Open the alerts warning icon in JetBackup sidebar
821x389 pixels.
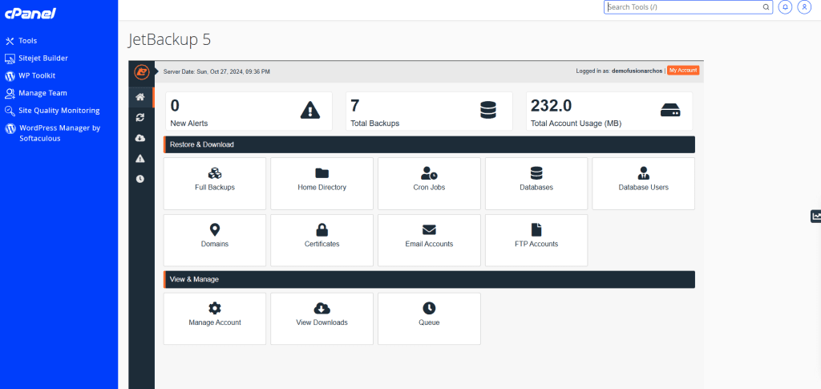click(140, 159)
